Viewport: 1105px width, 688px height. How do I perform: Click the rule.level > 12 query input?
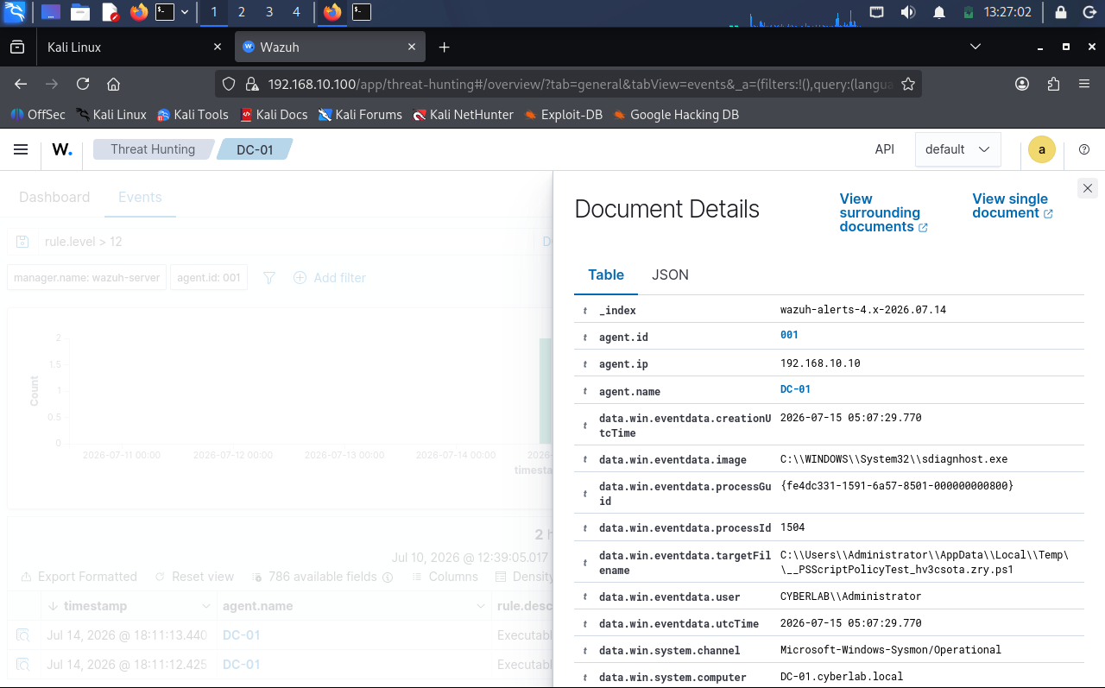coord(285,242)
